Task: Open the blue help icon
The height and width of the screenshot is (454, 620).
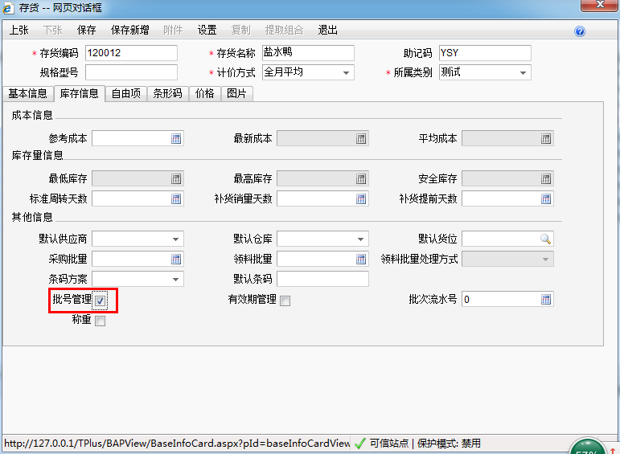Action: click(x=580, y=31)
